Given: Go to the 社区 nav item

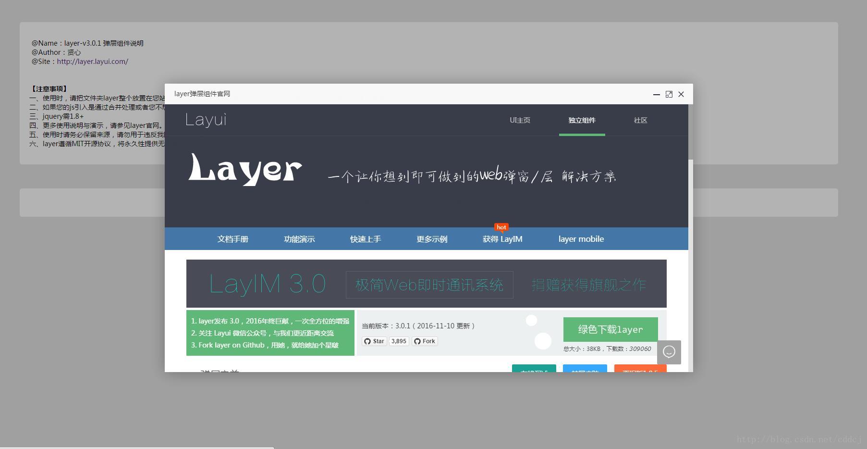Looking at the screenshot, I should tap(640, 120).
